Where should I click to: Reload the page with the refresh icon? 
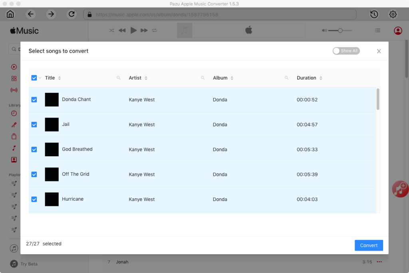pyautogui.click(x=71, y=14)
